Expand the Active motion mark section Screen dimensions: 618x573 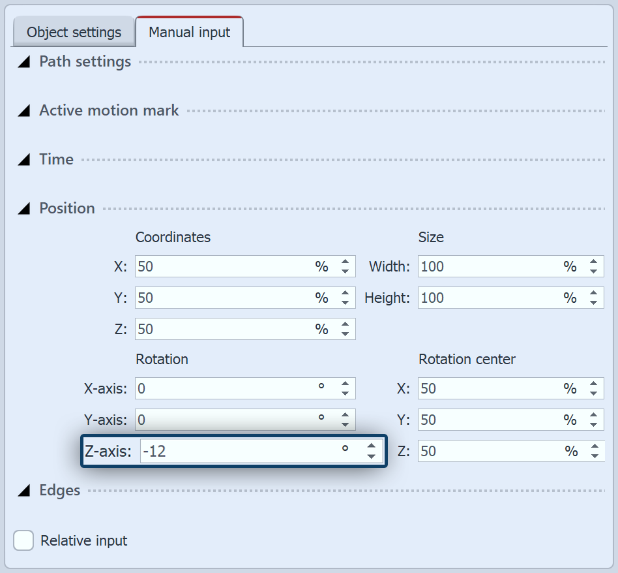24,111
